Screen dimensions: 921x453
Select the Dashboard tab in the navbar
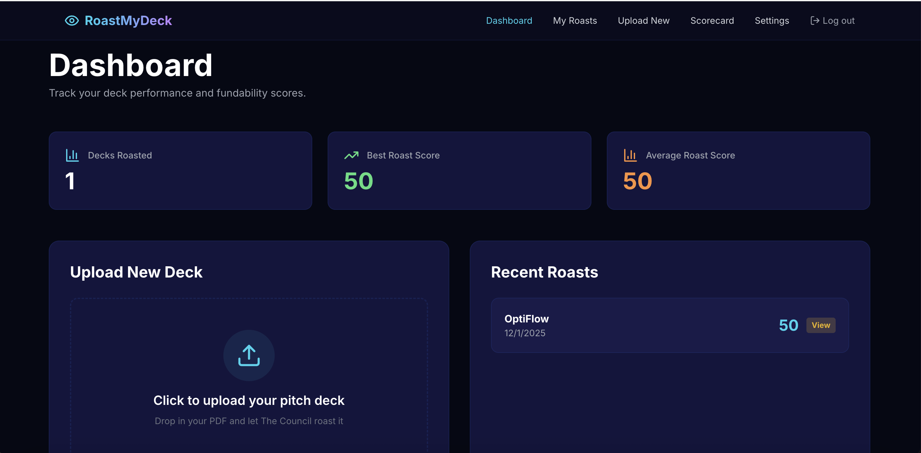point(509,21)
